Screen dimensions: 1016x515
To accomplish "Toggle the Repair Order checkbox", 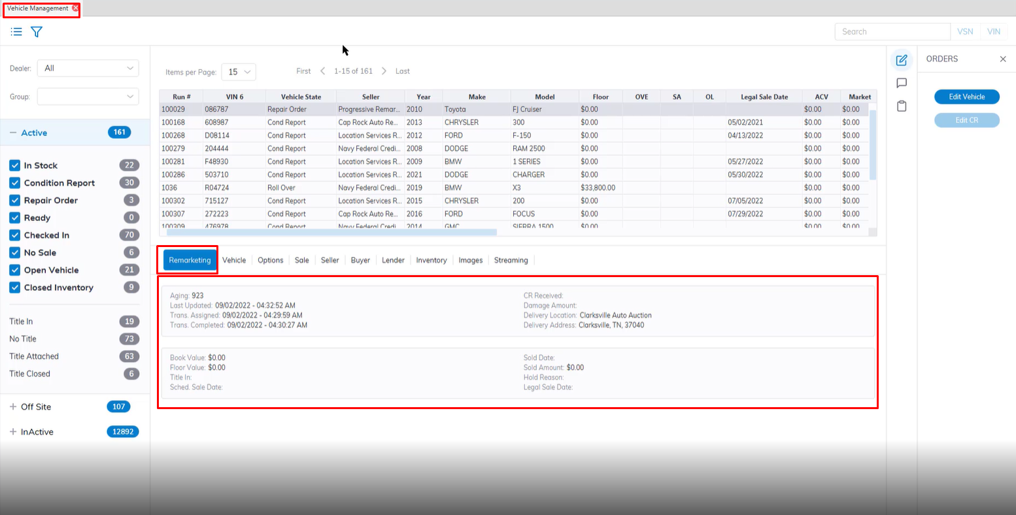I will click(15, 200).
